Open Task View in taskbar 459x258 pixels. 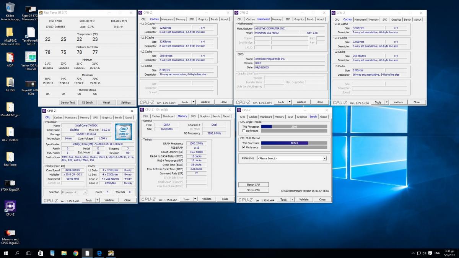point(29,253)
